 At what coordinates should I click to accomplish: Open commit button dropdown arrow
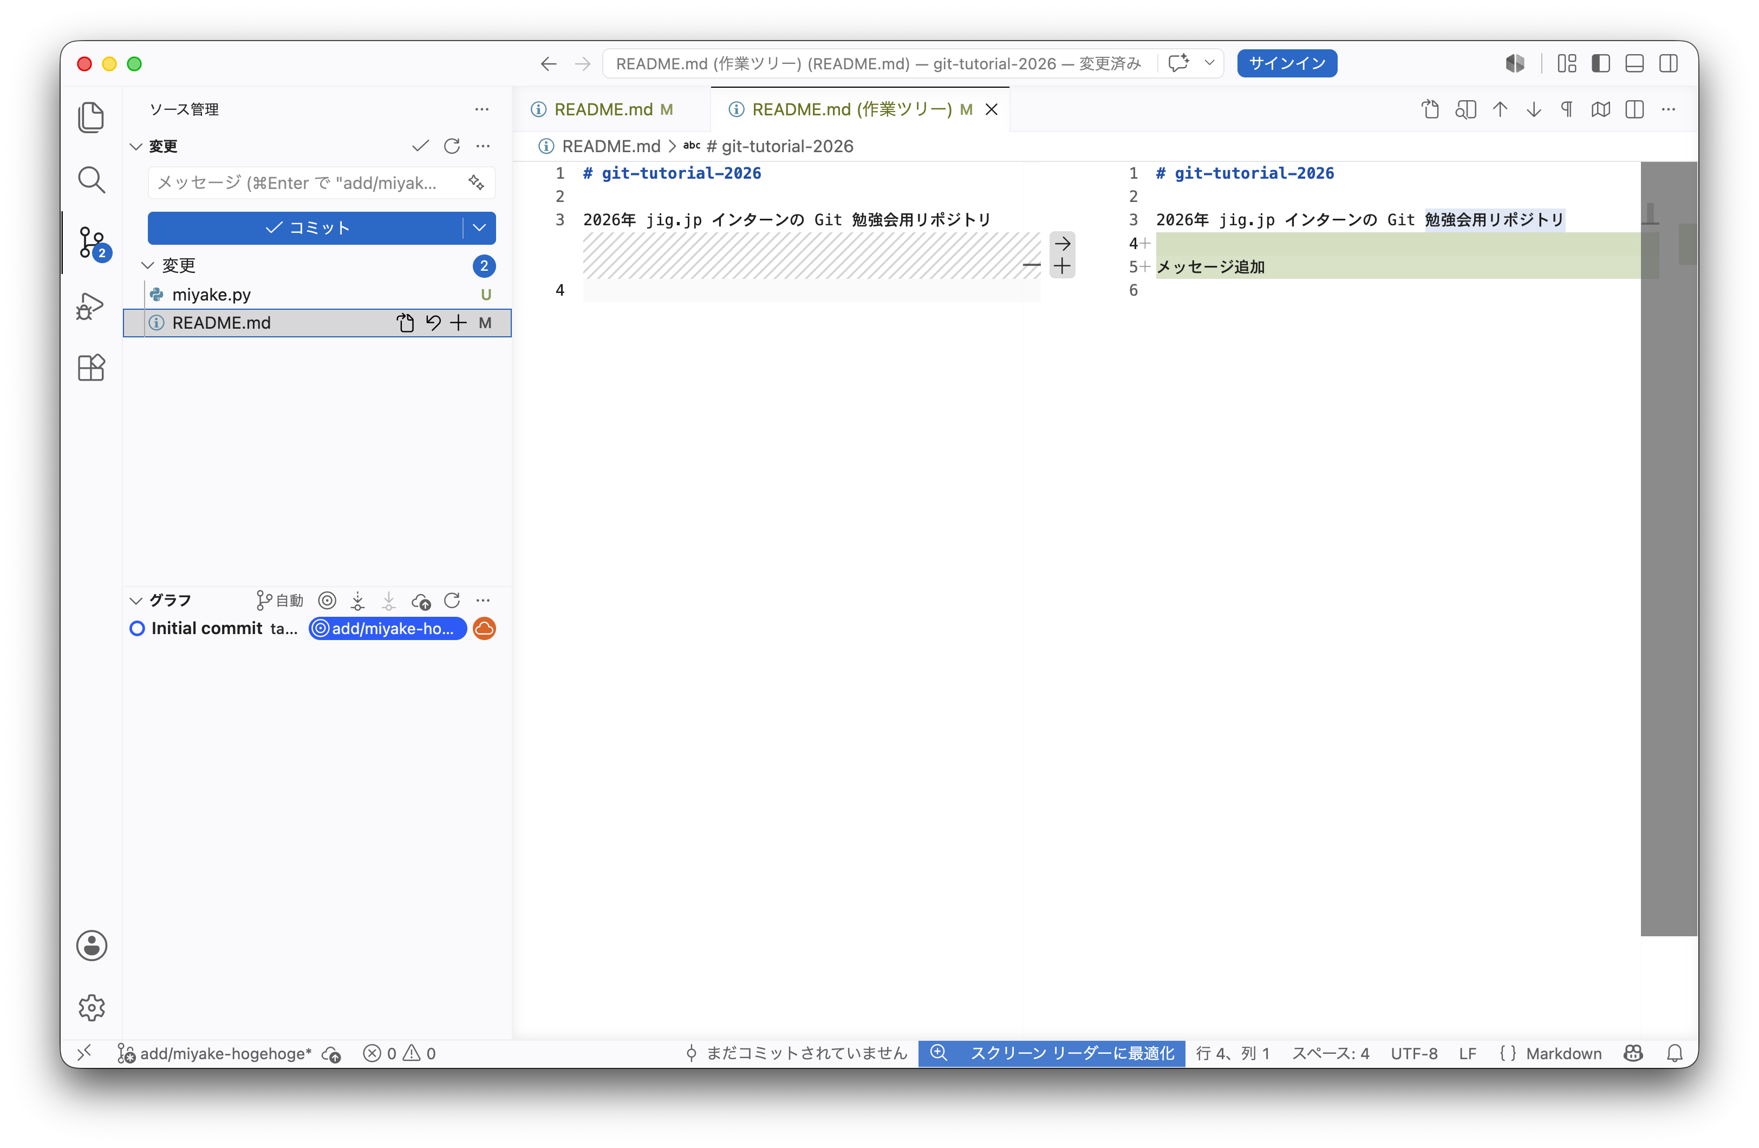click(480, 227)
